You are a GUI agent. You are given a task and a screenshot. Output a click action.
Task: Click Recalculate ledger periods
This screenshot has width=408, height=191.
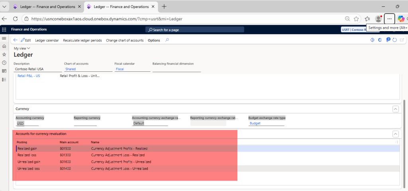point(82,40)
